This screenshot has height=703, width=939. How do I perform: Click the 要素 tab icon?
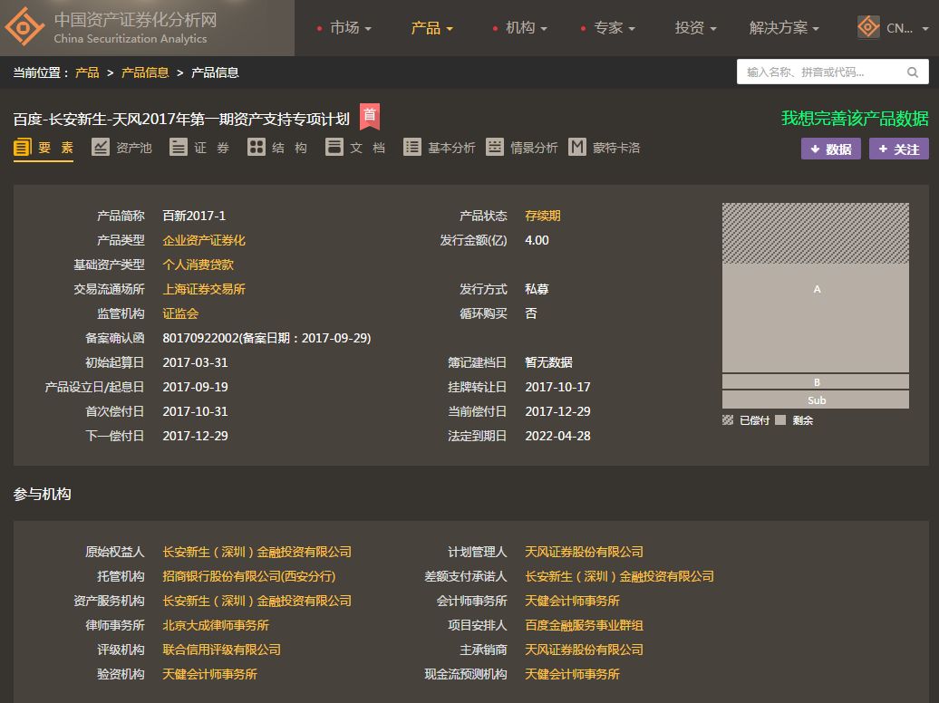click(22, 148)
